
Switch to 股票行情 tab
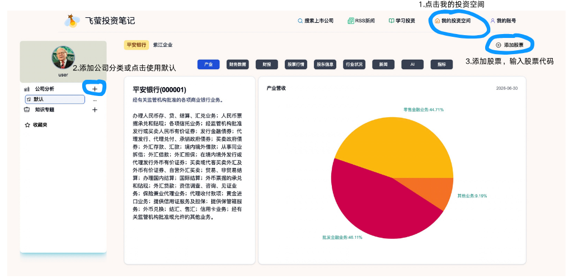click(x=296, y=65)
